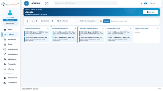Click the Obligaciones calendar-check icon
This screenshot has width=163, height=91.
coord(5,59)
